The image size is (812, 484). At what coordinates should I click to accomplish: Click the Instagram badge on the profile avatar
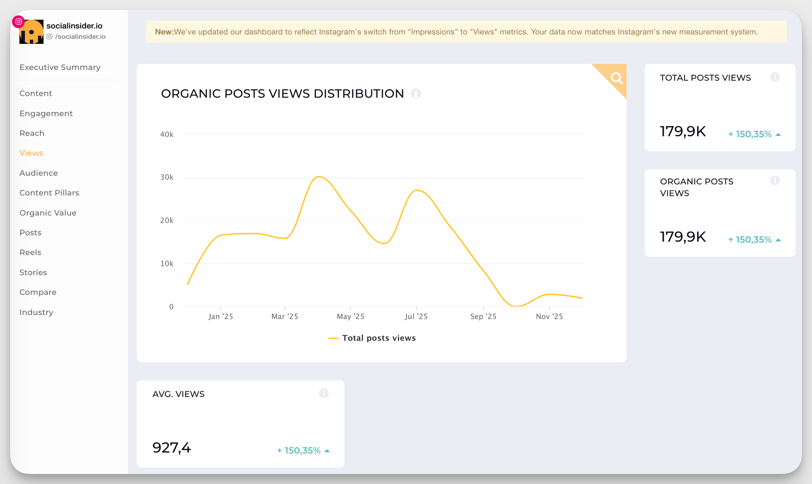pyautogui.click(x=18, y=22)
